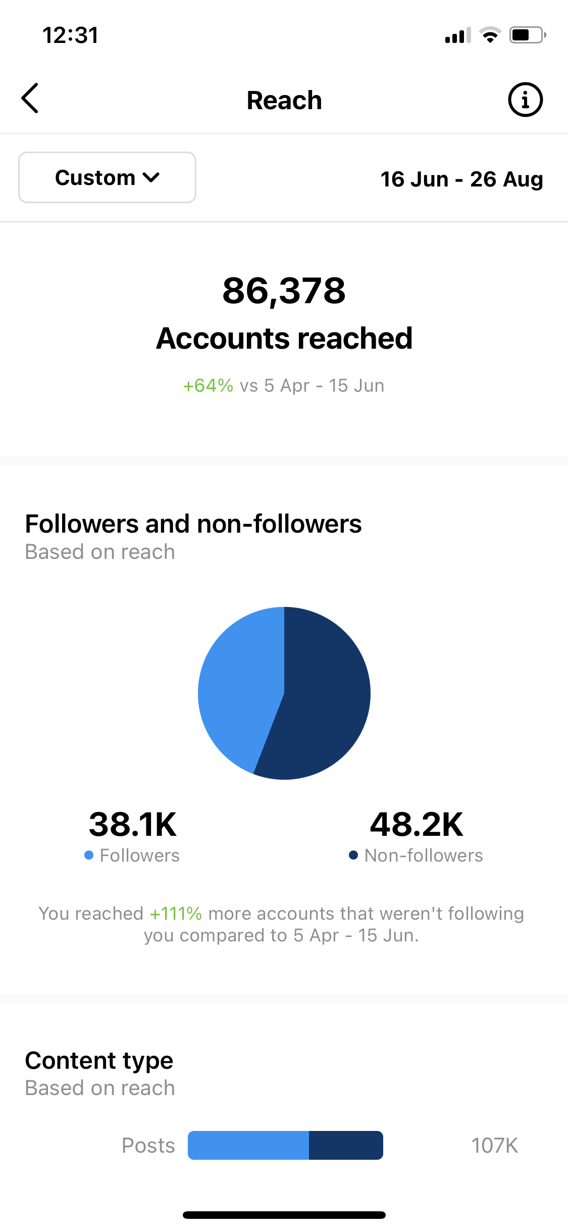
Task: Tap the cellular signal bars icon
Action: click(x=457, y=35)
